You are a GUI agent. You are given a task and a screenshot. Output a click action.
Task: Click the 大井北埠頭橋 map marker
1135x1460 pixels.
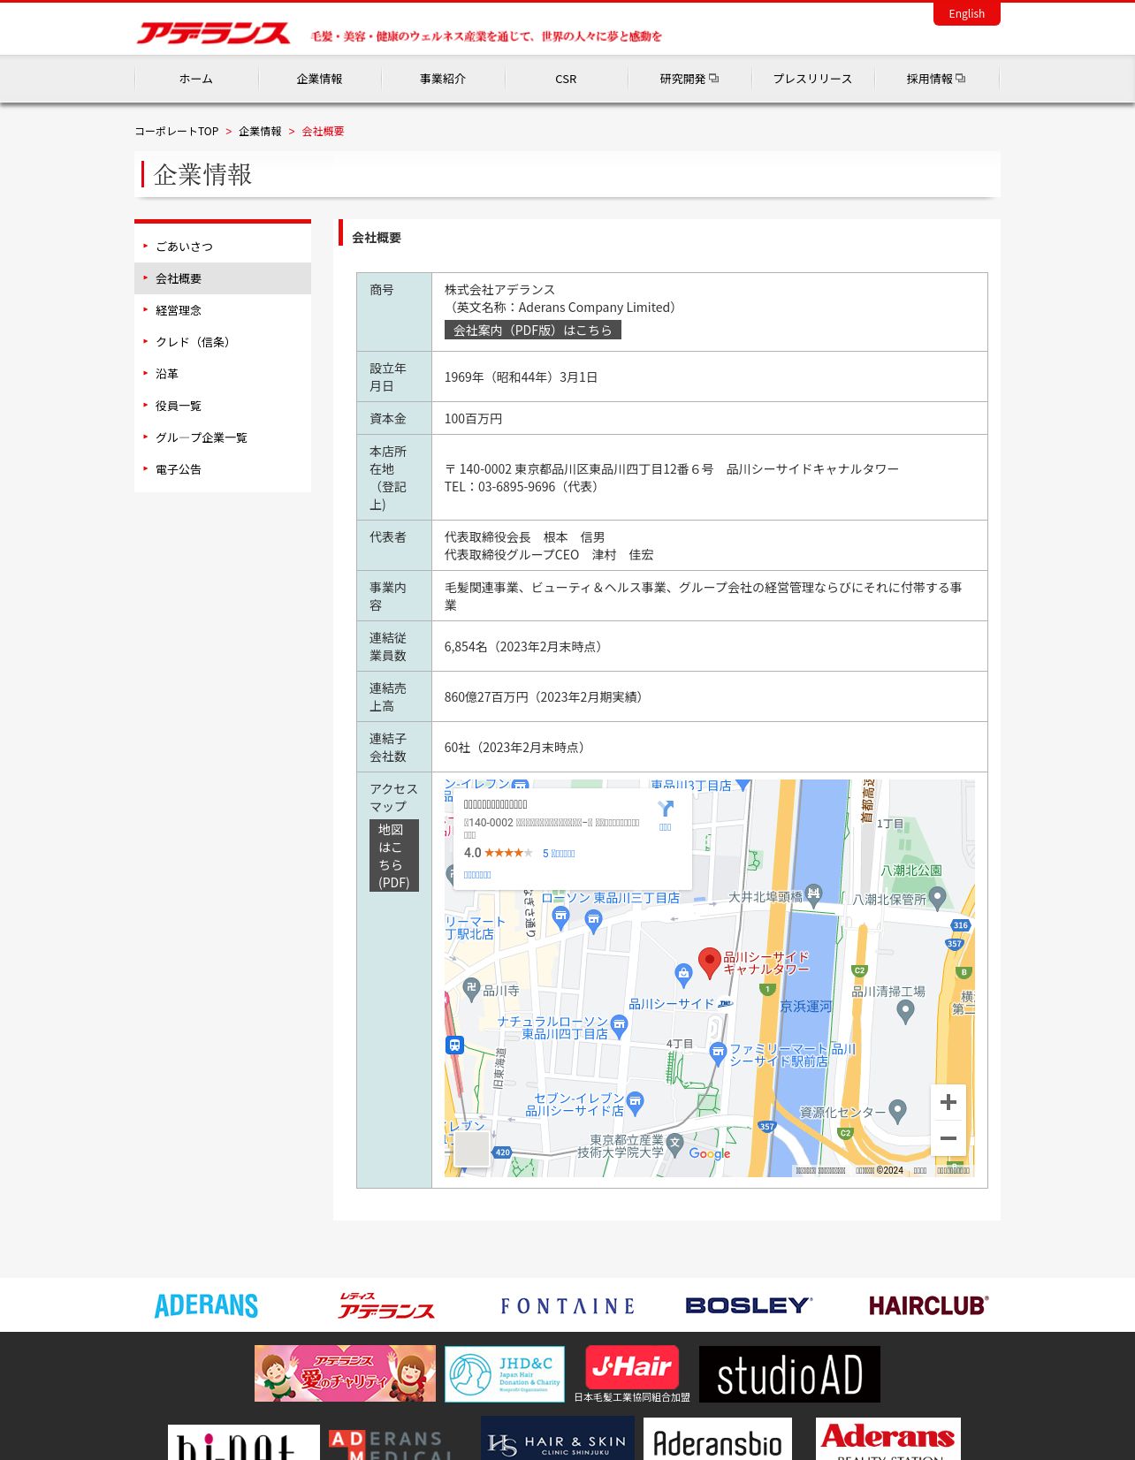[814, 894]
